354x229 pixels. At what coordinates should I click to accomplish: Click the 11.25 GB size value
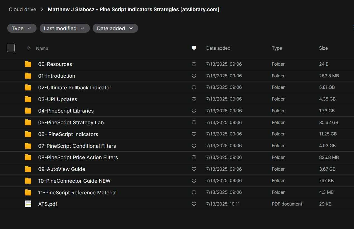click(x=328, y=134)
